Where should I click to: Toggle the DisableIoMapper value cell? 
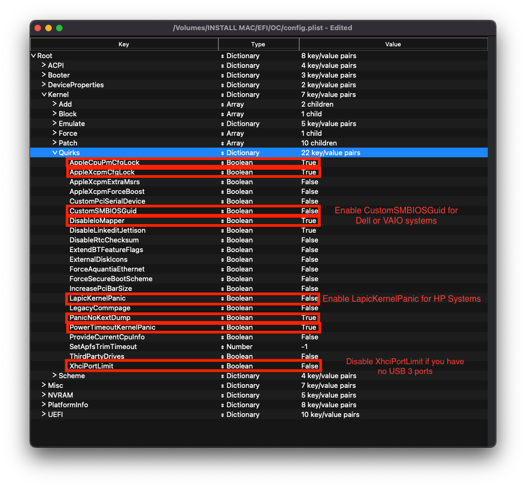click(x=309, y=221)
